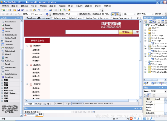Click the Paste icon in toolbar

34,10
